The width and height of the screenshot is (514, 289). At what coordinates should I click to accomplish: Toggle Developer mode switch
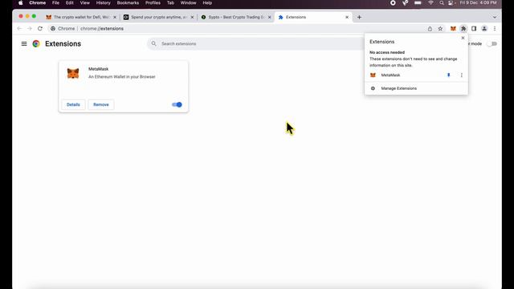(x=492, y=43)
